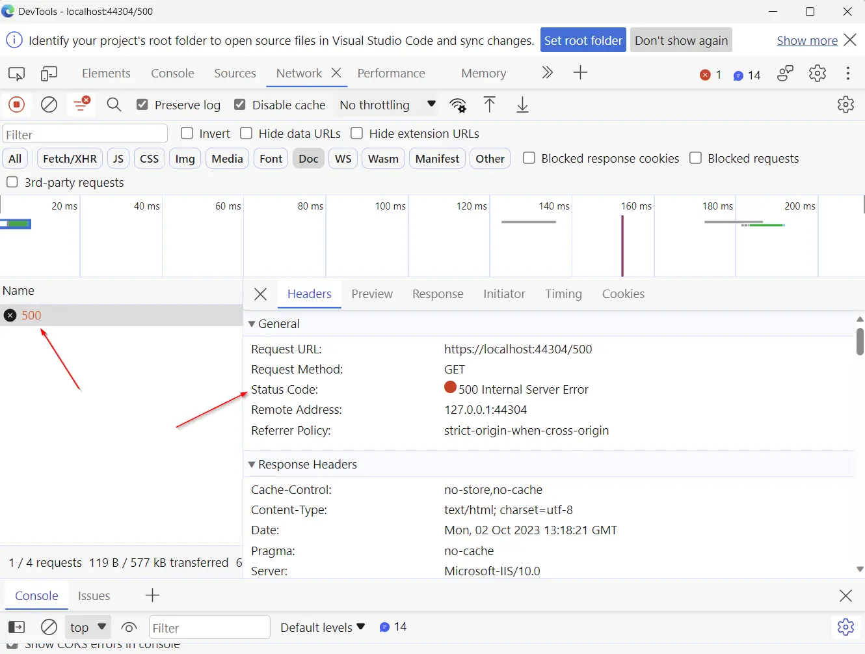Switch to the Timing tab

click(x=563, y=294)
